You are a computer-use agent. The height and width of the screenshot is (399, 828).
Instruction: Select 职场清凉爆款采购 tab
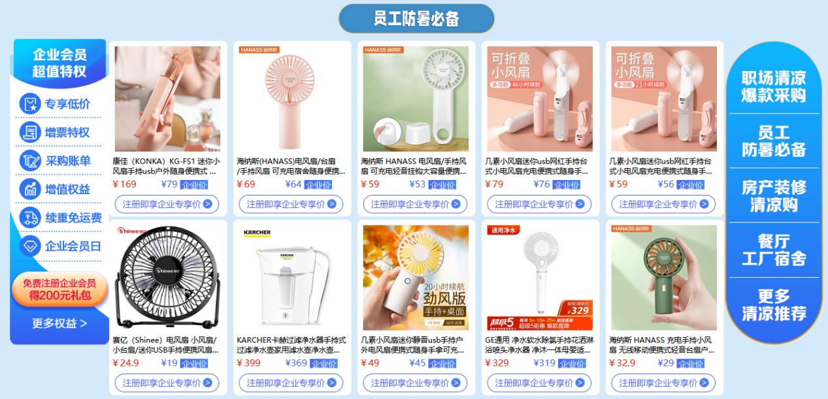click(773, 87)
